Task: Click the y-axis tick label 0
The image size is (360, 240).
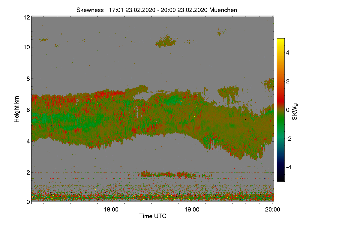Action: click(x=28, y=202)
